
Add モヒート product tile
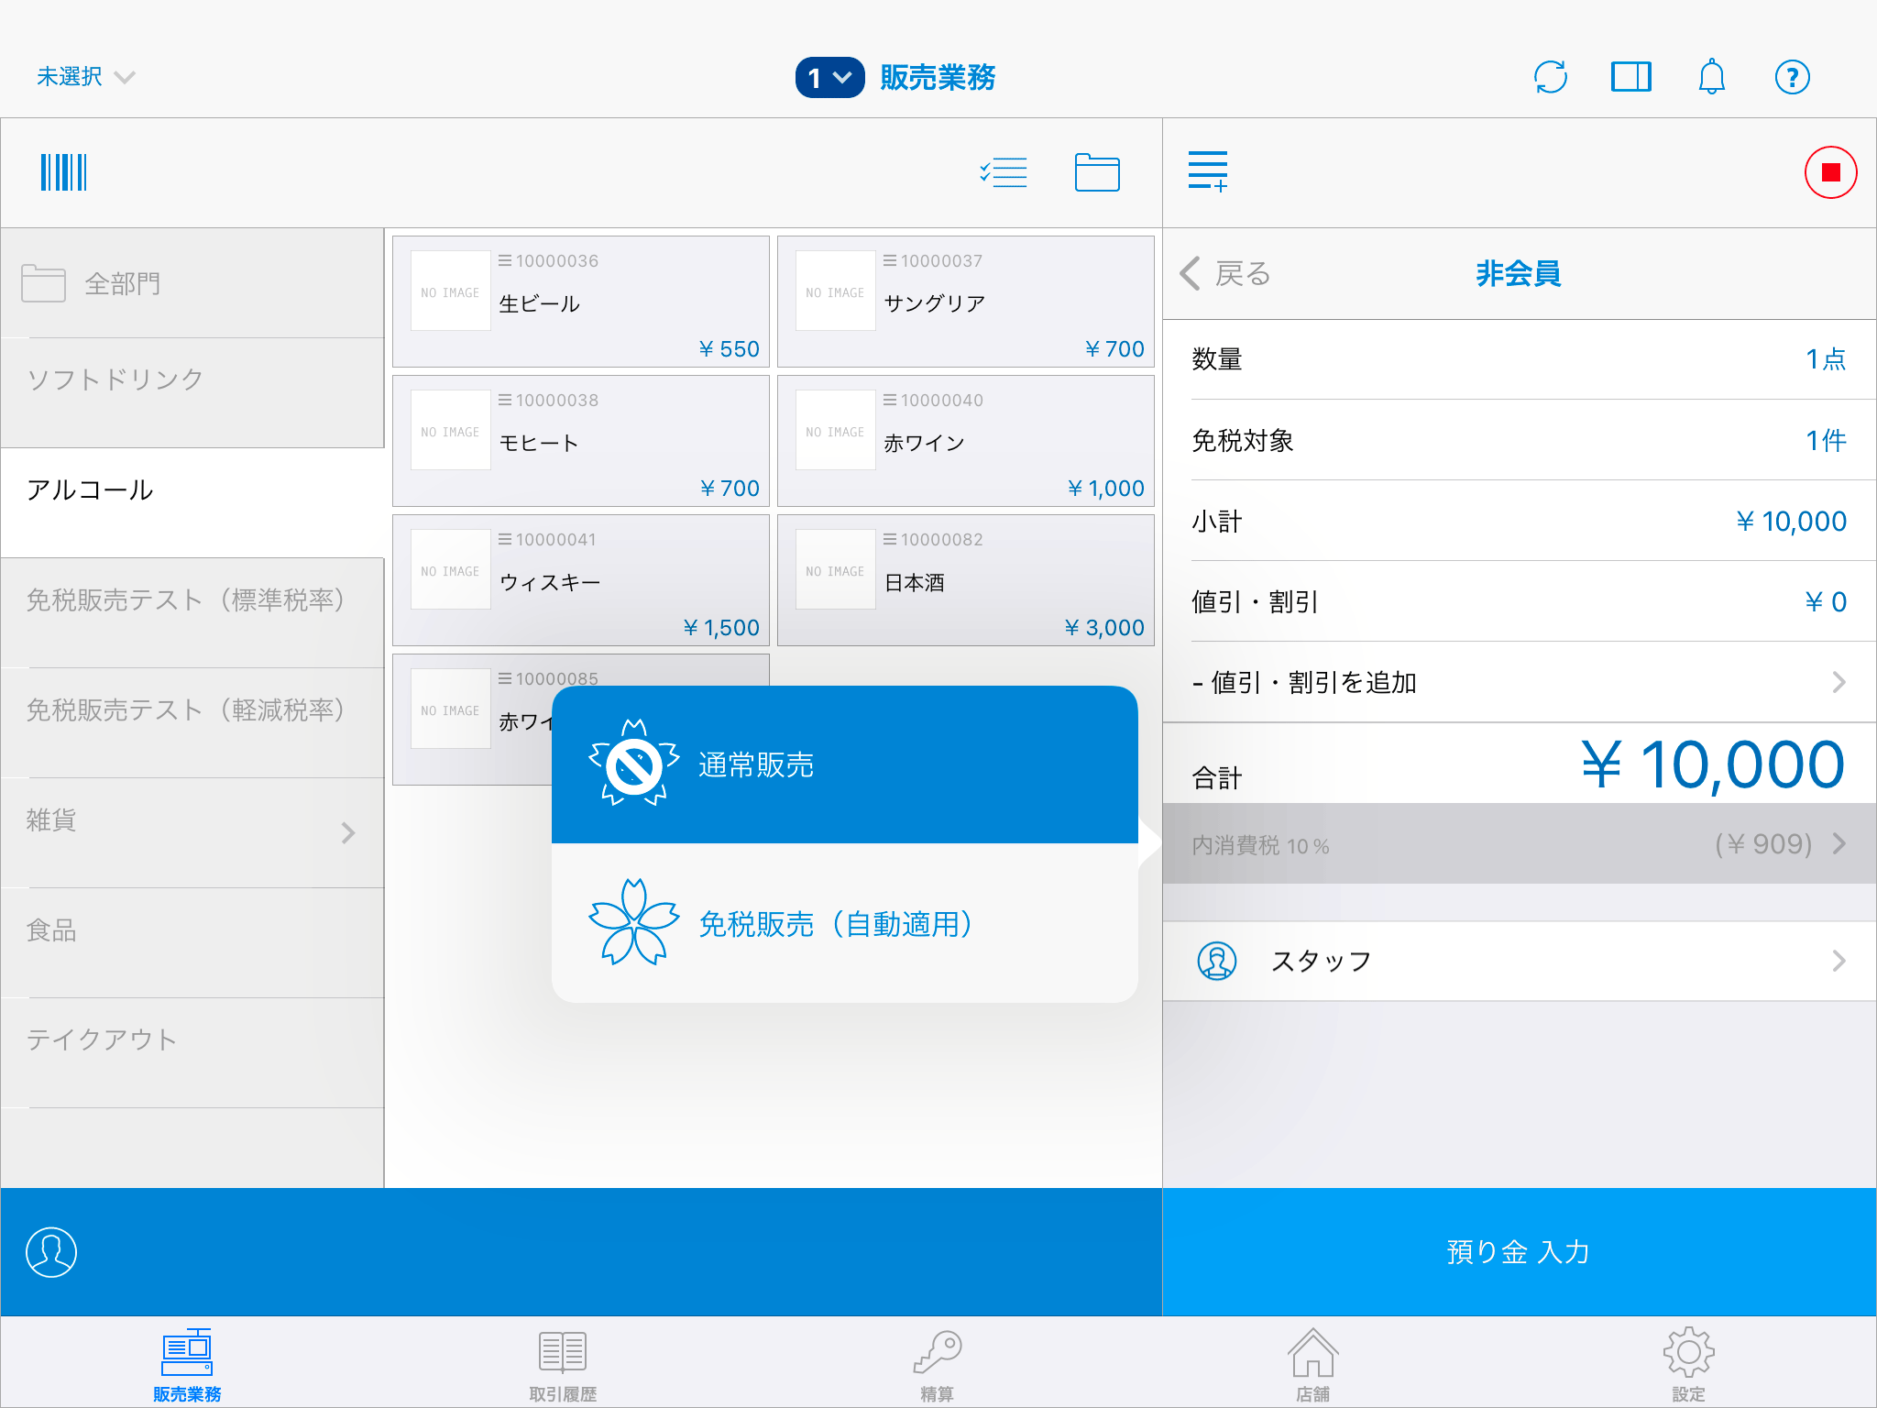pos(581,441)
